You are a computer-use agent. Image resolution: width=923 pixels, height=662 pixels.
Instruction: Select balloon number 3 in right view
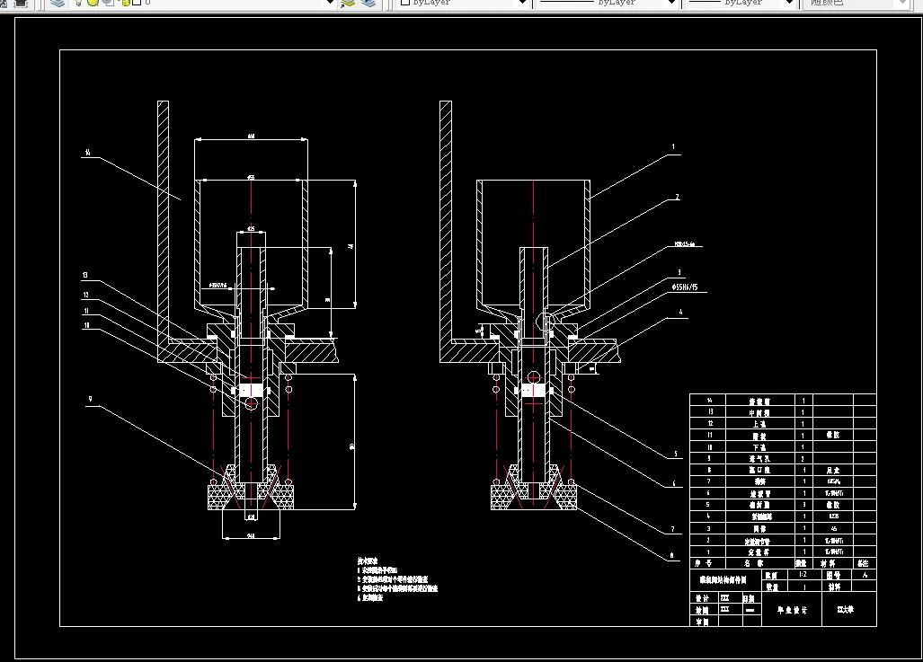679,272
